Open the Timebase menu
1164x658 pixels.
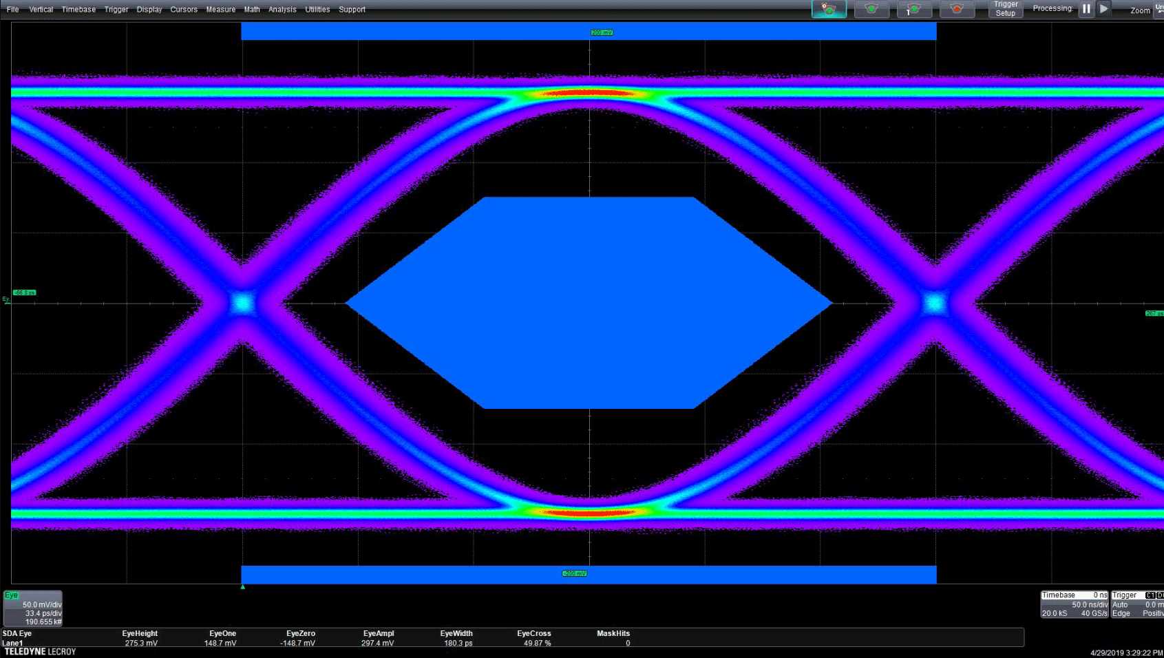[78, 10]
